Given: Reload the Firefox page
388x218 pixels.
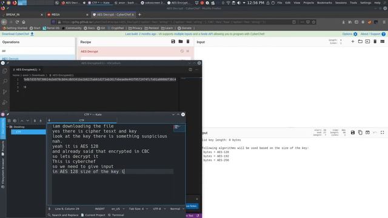Looking at the screenshot, I should point(17,22).
